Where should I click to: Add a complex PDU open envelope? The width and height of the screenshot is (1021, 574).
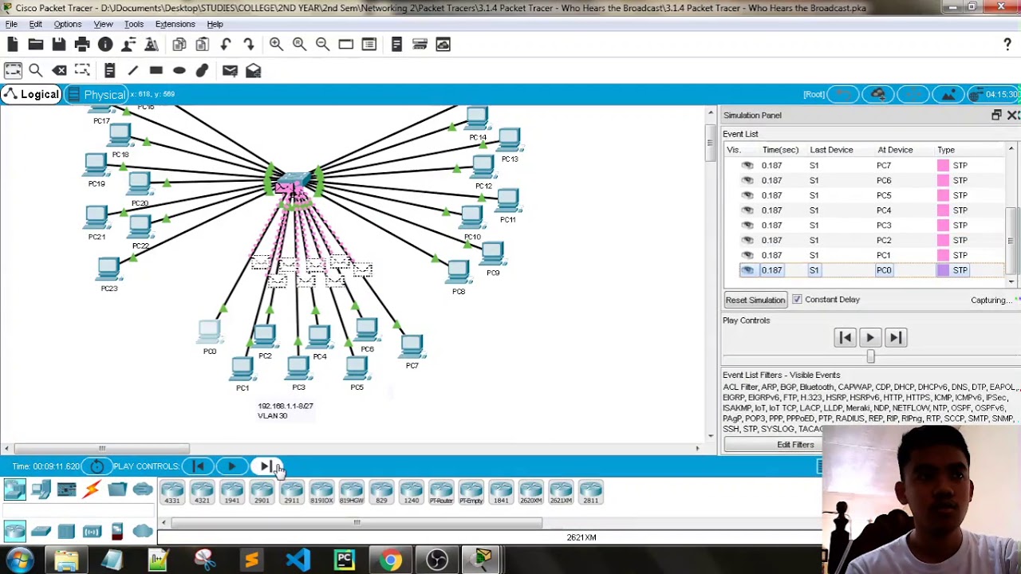tap(254, 71)
